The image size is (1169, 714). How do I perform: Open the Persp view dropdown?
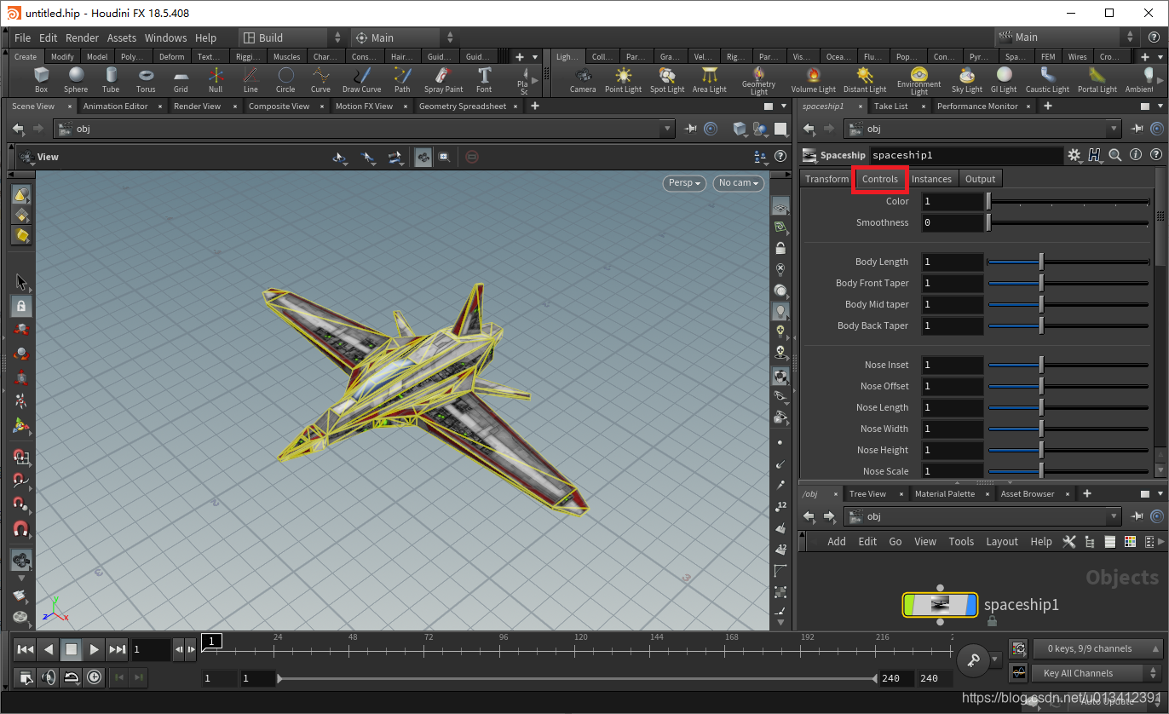point(684,182)
